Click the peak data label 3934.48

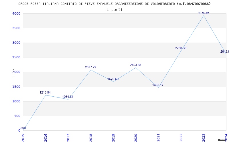[204, 13]
